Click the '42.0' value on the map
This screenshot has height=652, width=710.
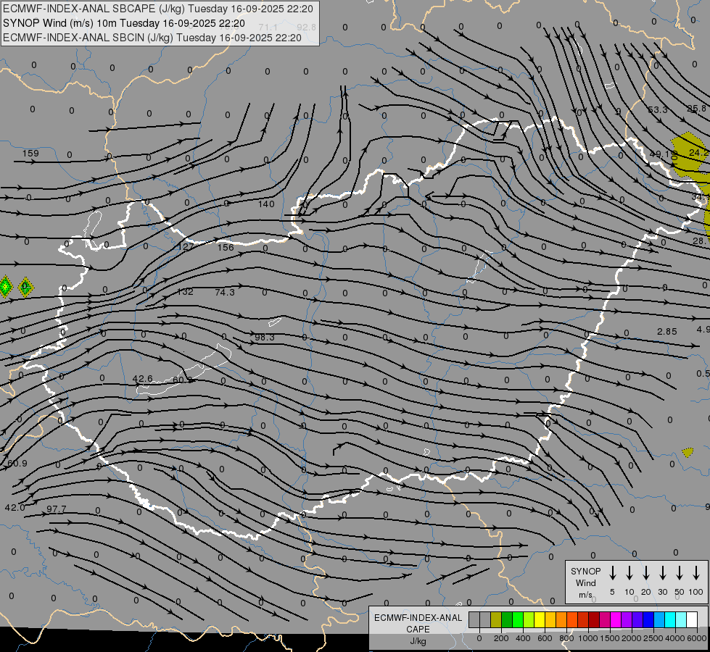tap(15, 508)
